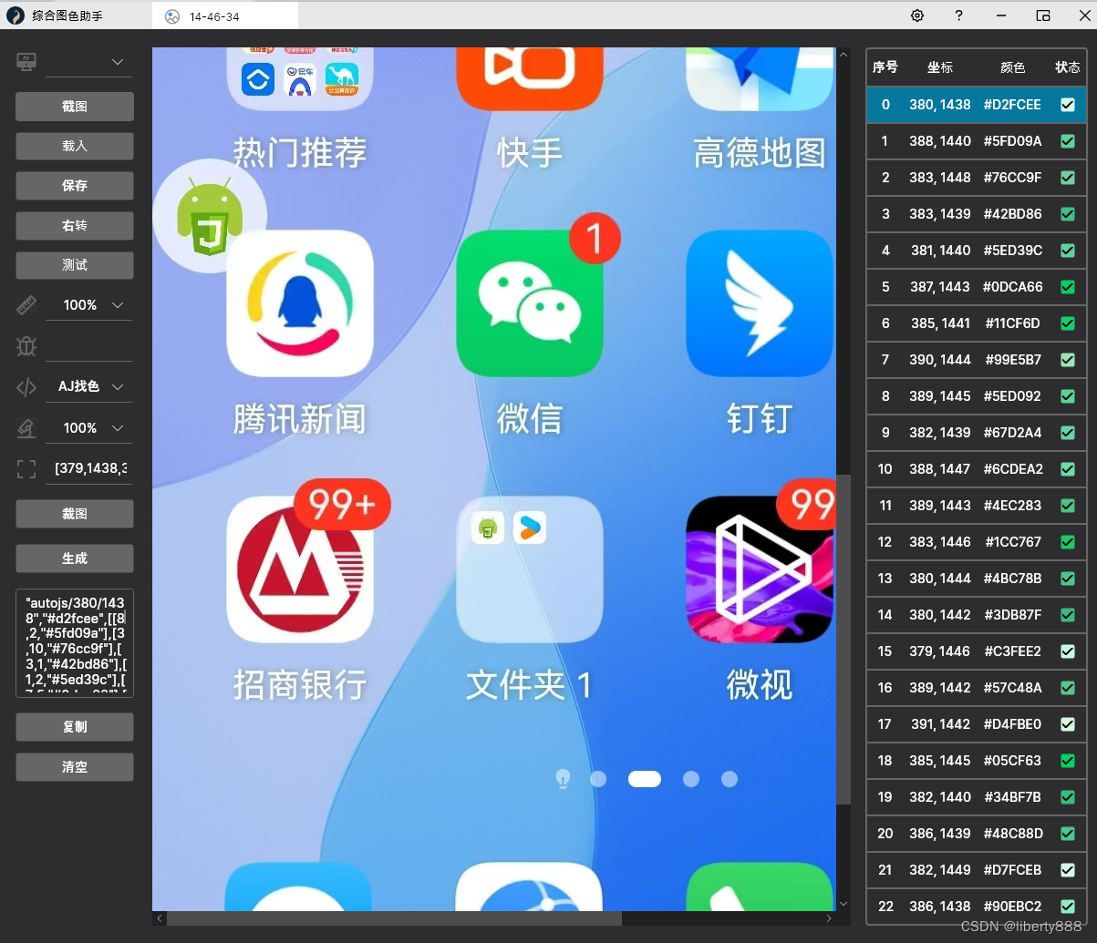Toggle status checkbox for row 12 #1CC767
Viewport: 1097px width, 943px height.
click(x=1068, y=542)
